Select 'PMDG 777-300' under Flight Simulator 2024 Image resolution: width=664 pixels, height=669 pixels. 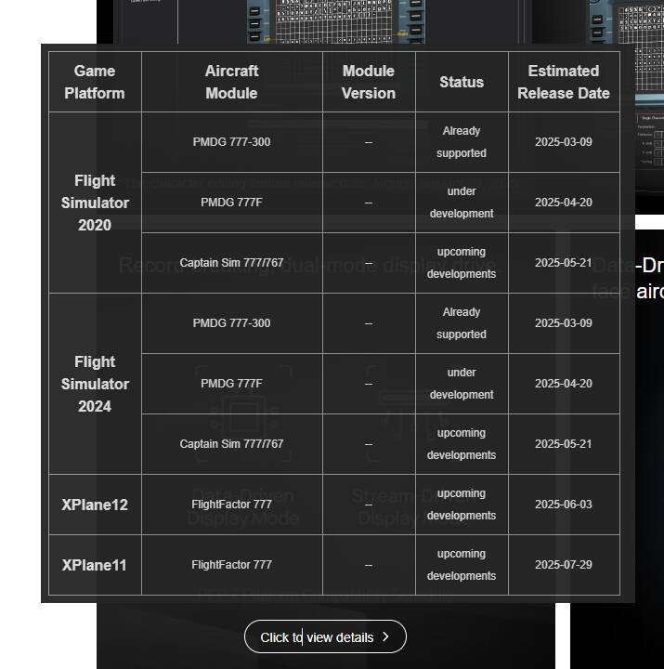(231, 323)
